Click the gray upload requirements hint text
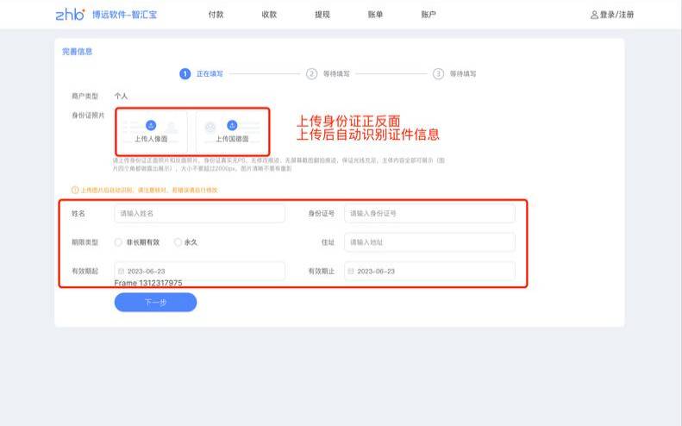This screenshot has height=426, width=682. (278, 164)
